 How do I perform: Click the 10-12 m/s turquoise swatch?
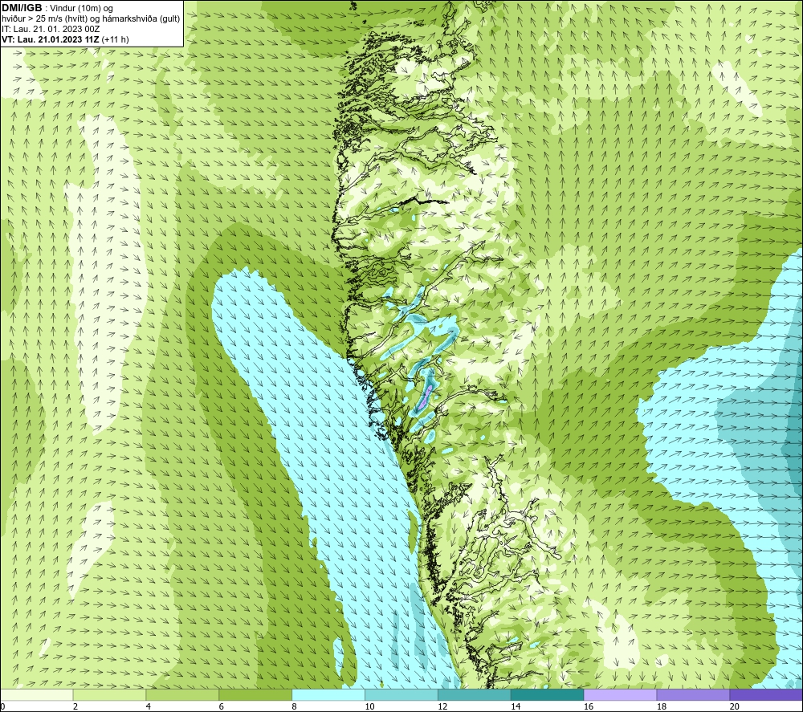pos(401,694)
